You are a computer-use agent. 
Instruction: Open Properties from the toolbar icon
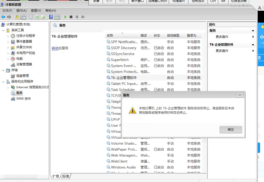tap(31, 17)
